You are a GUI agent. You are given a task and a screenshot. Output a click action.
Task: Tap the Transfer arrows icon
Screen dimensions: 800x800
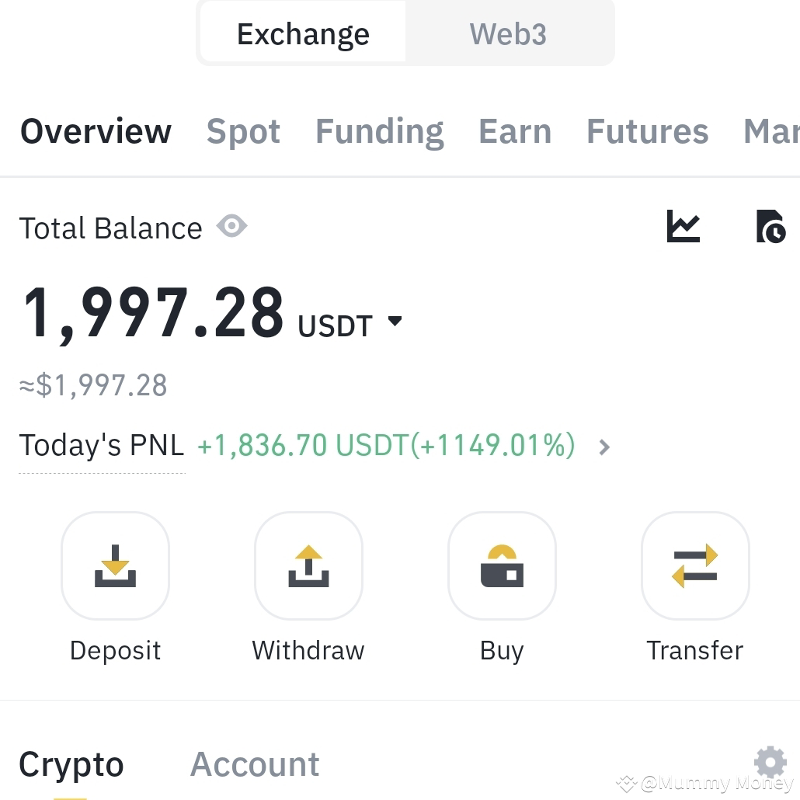[695, 565]
